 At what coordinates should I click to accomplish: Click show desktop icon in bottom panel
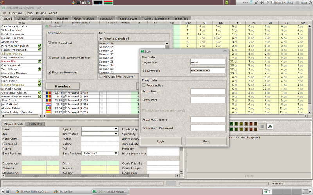coord(8,191)
